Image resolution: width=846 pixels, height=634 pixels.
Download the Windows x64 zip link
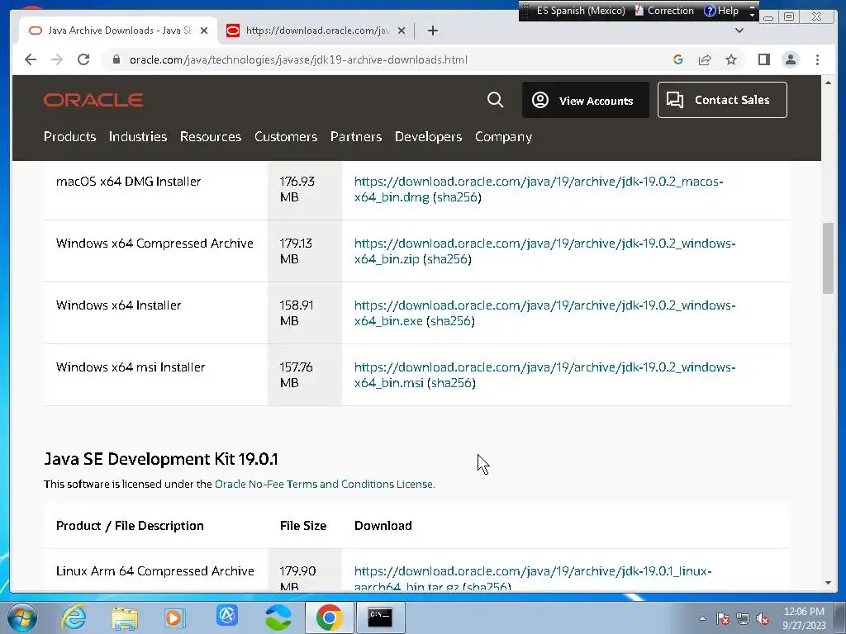pos(545,251)
